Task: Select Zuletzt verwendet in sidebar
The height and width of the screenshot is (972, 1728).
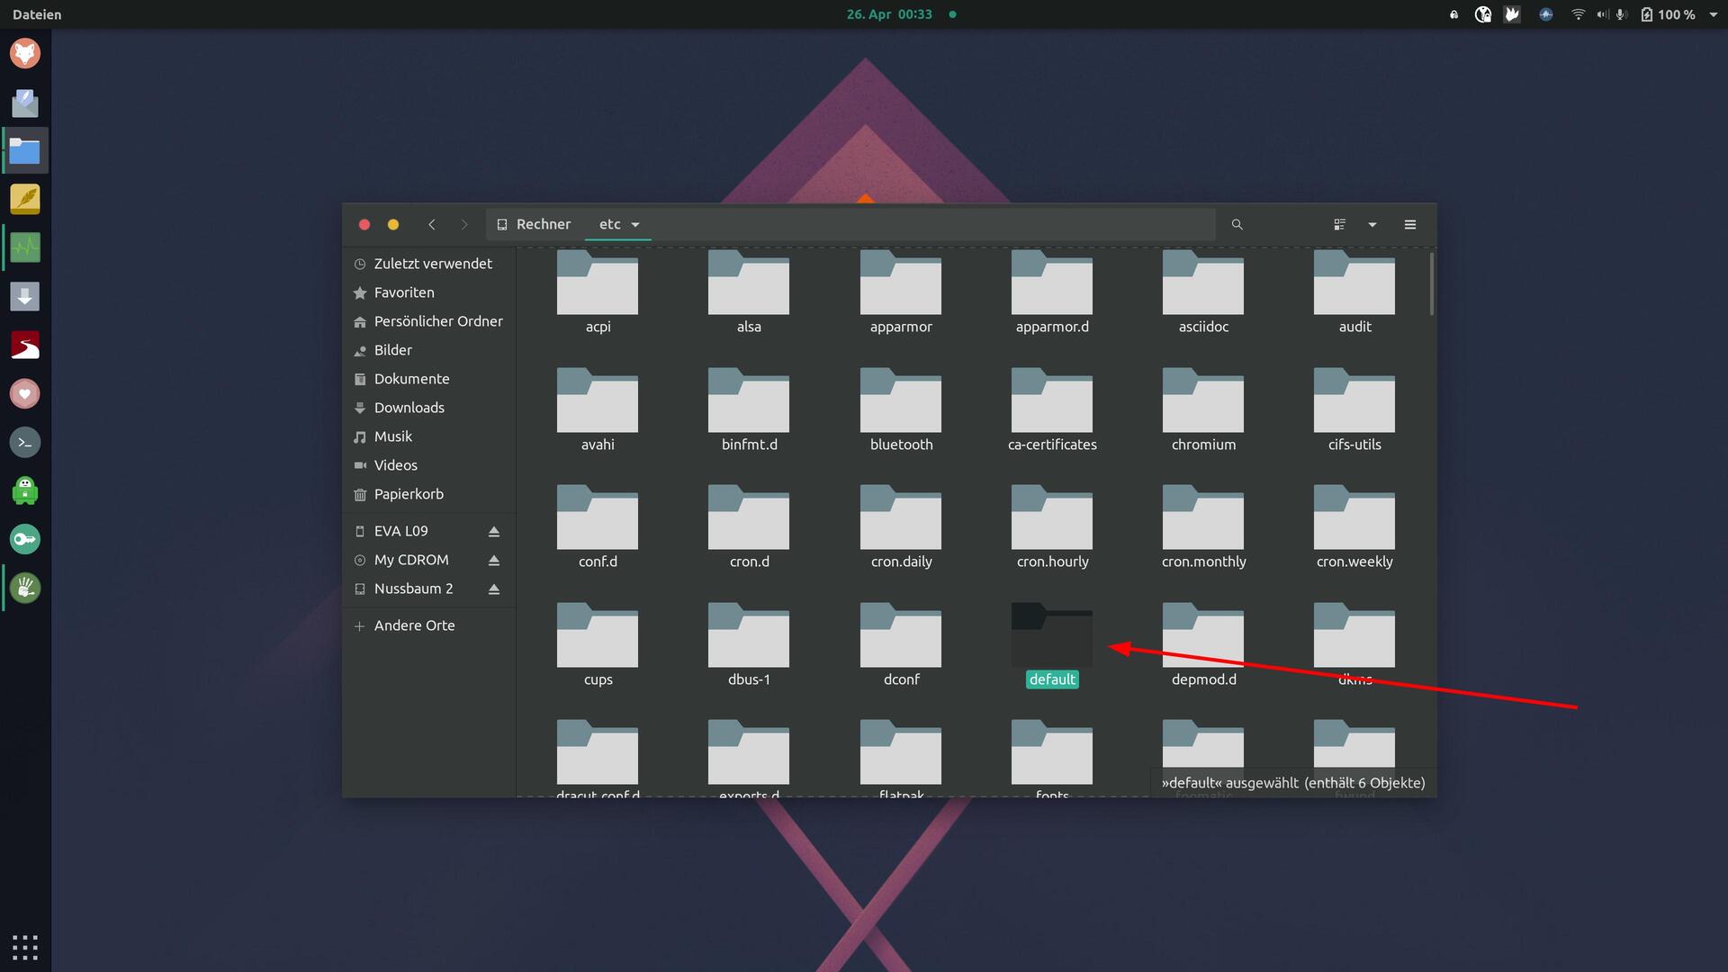Action: point(432,264)
